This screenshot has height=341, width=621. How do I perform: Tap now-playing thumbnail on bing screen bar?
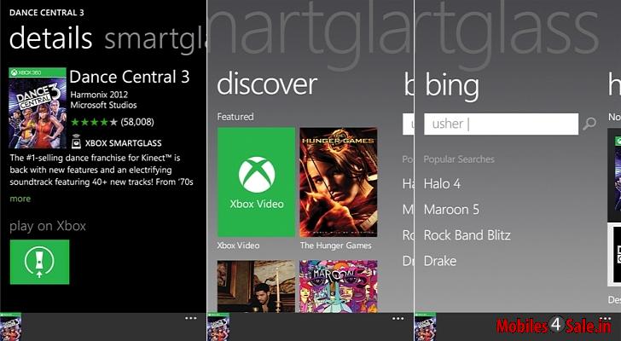426,327
